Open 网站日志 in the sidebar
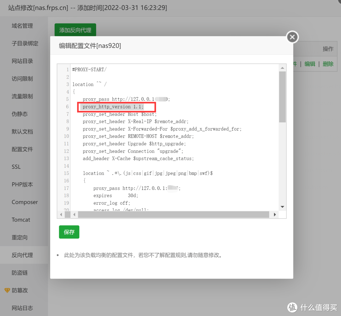 click(22, 308)
